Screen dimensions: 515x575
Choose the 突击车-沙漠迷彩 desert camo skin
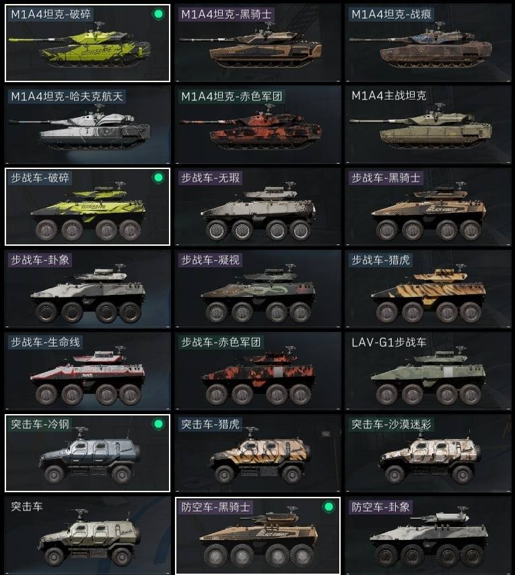[x=427, y=453]
